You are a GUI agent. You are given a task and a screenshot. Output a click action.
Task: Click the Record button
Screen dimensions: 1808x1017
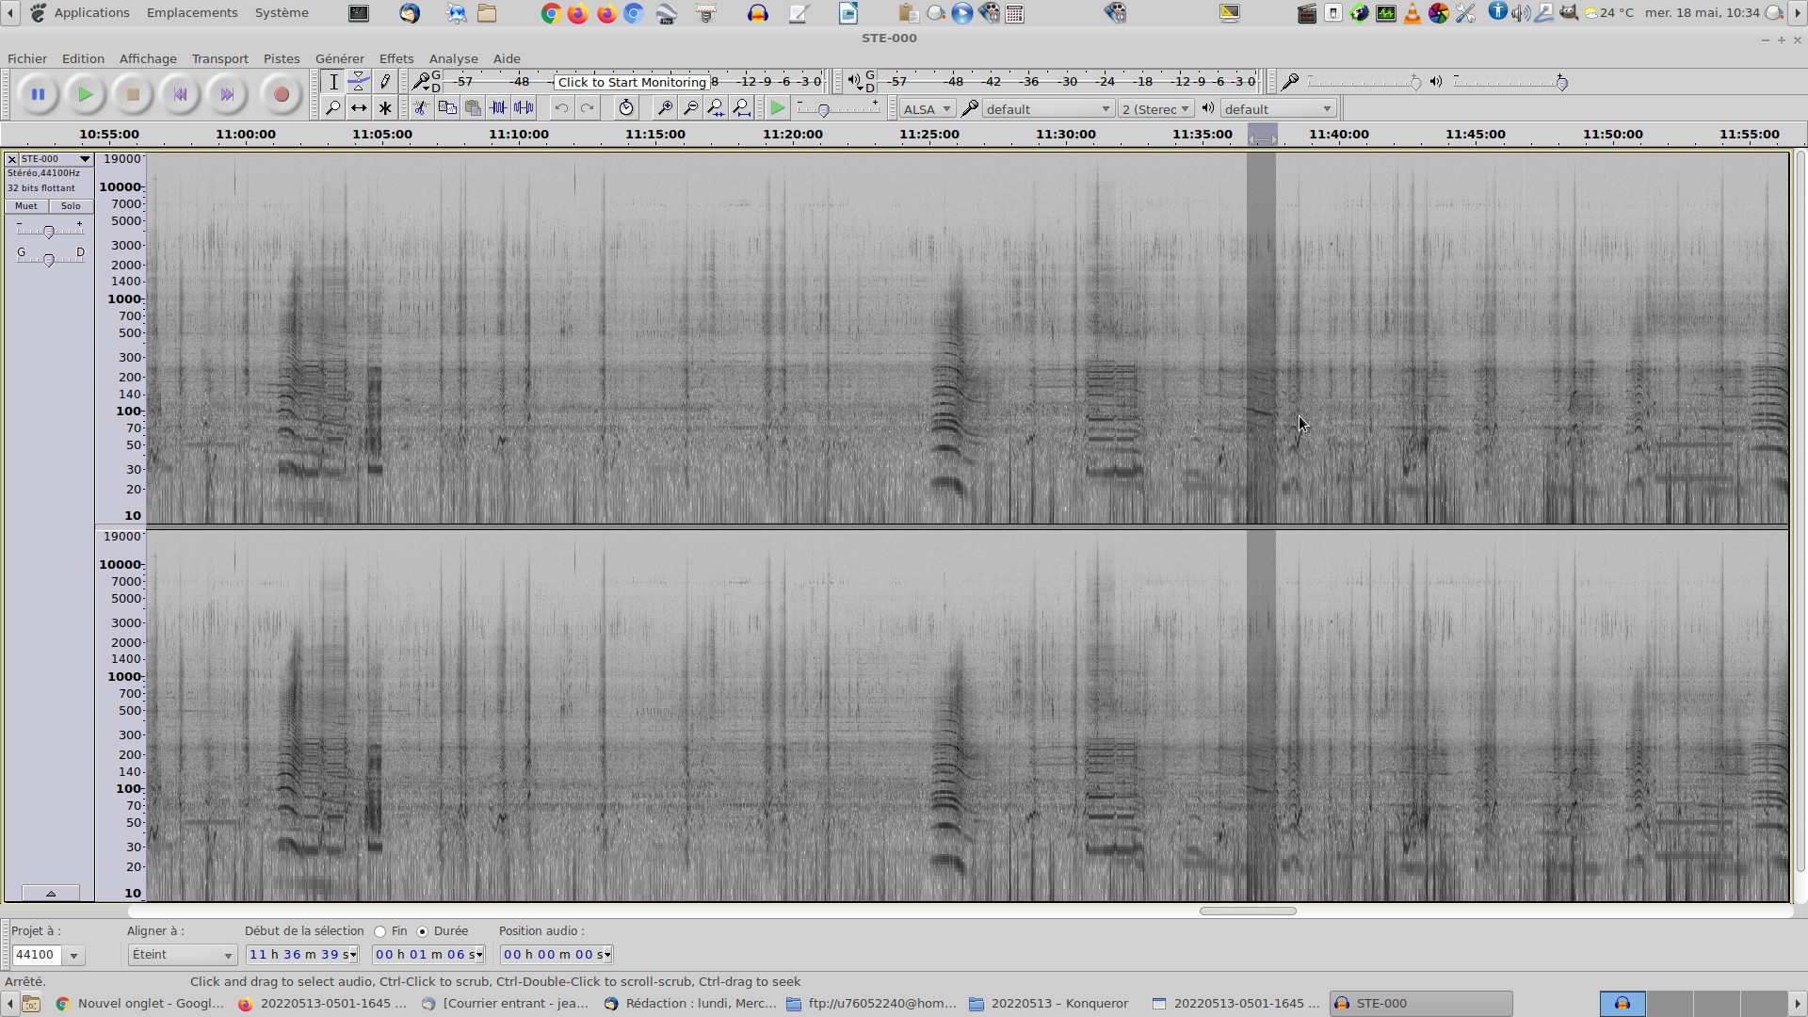(x=281, y=94)
